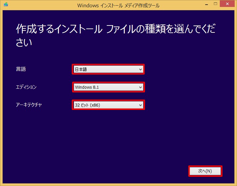
Task: Click the アーキテクチャ label text
Action: (29, 105)
